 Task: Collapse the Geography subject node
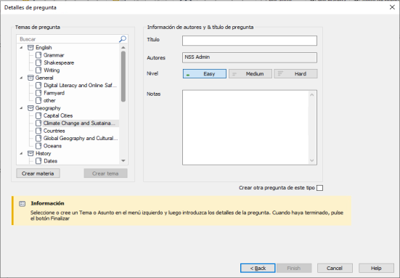(22, 108)
